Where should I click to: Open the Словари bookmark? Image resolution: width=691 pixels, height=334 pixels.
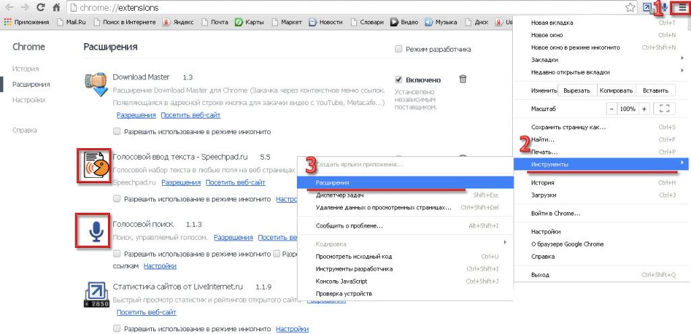pyautogui.click(x=366, y=22)
